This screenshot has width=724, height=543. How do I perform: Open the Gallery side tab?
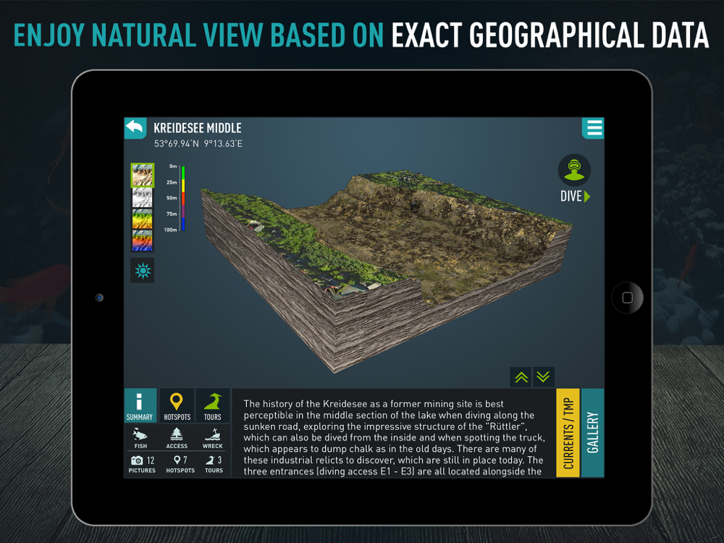click(x=593, y=434)
